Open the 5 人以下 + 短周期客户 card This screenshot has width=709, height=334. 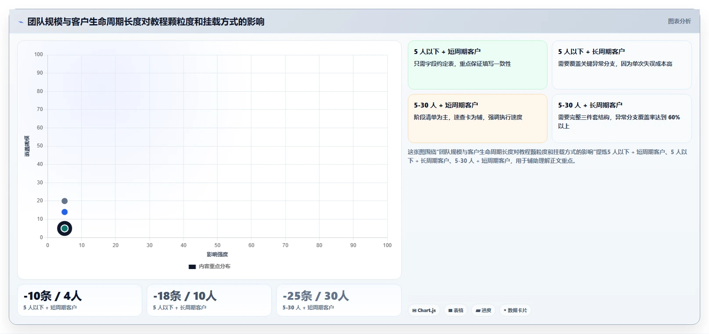click(477, 65)
